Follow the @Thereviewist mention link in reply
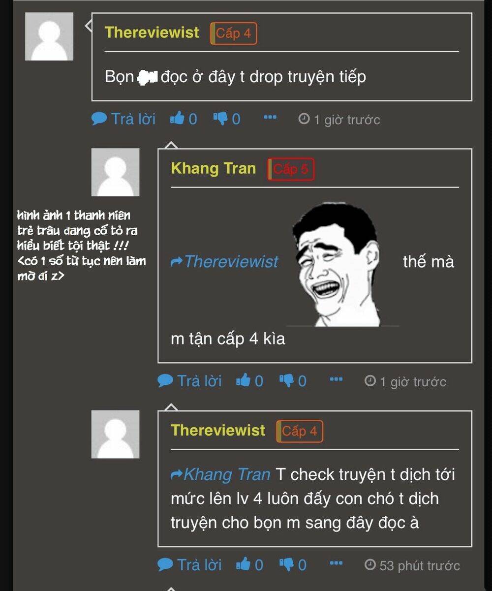Image resolution: width=492 pixels, height=591 pixels. 225,261
